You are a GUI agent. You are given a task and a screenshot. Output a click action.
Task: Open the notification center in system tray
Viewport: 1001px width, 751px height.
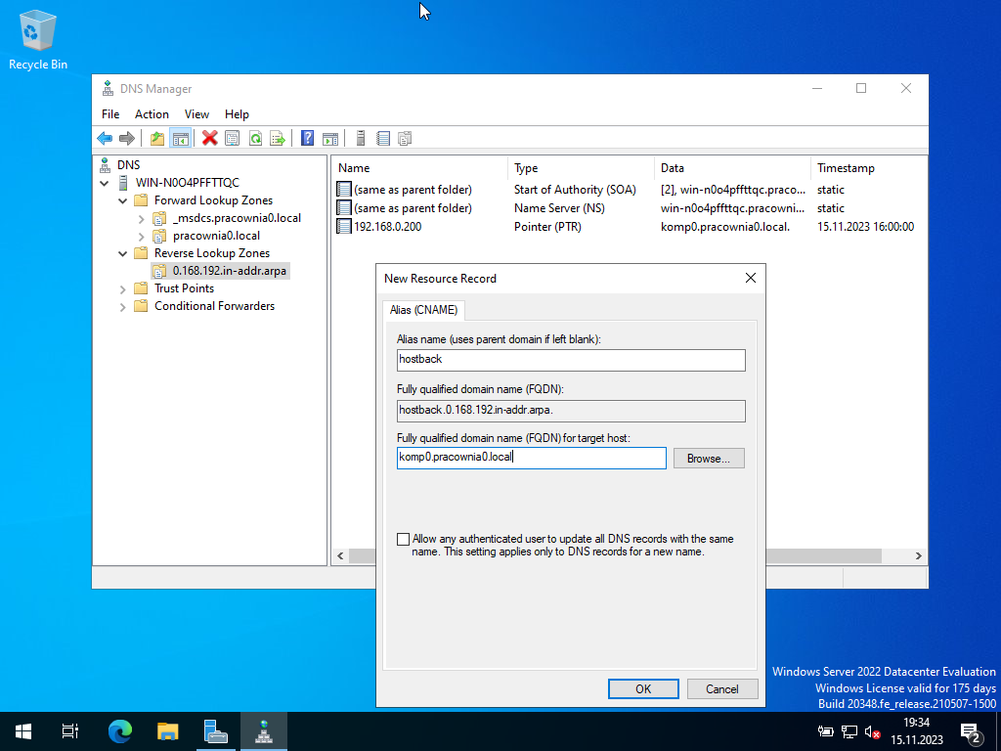click(x=970, y=731)
